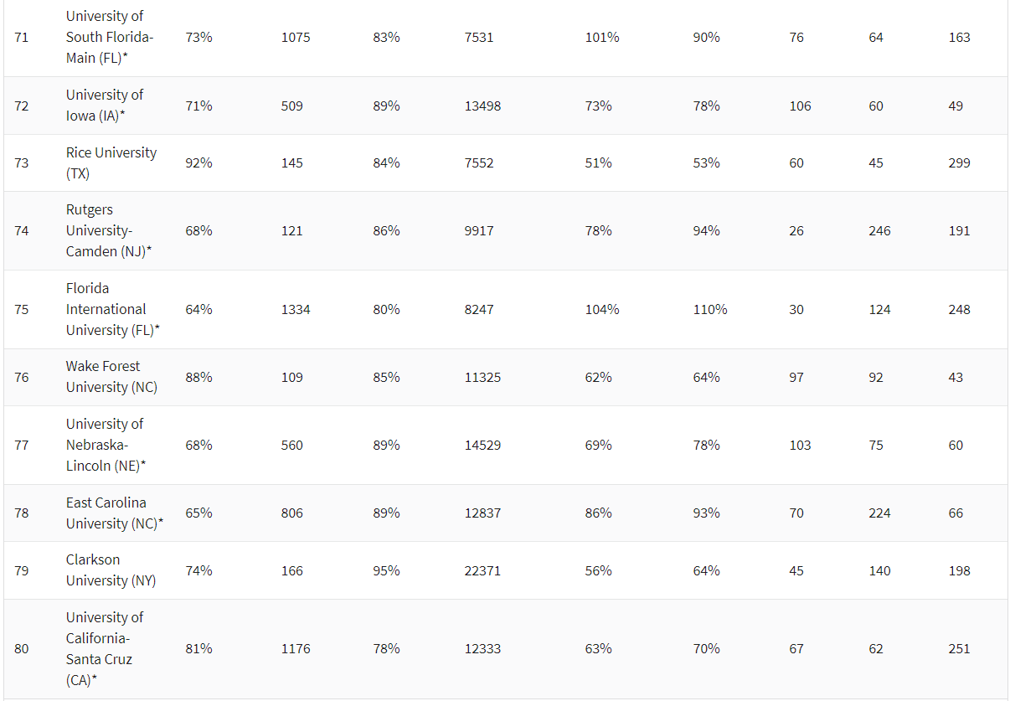Select the 101% cell for South Florida

click(x=602, y=38)
